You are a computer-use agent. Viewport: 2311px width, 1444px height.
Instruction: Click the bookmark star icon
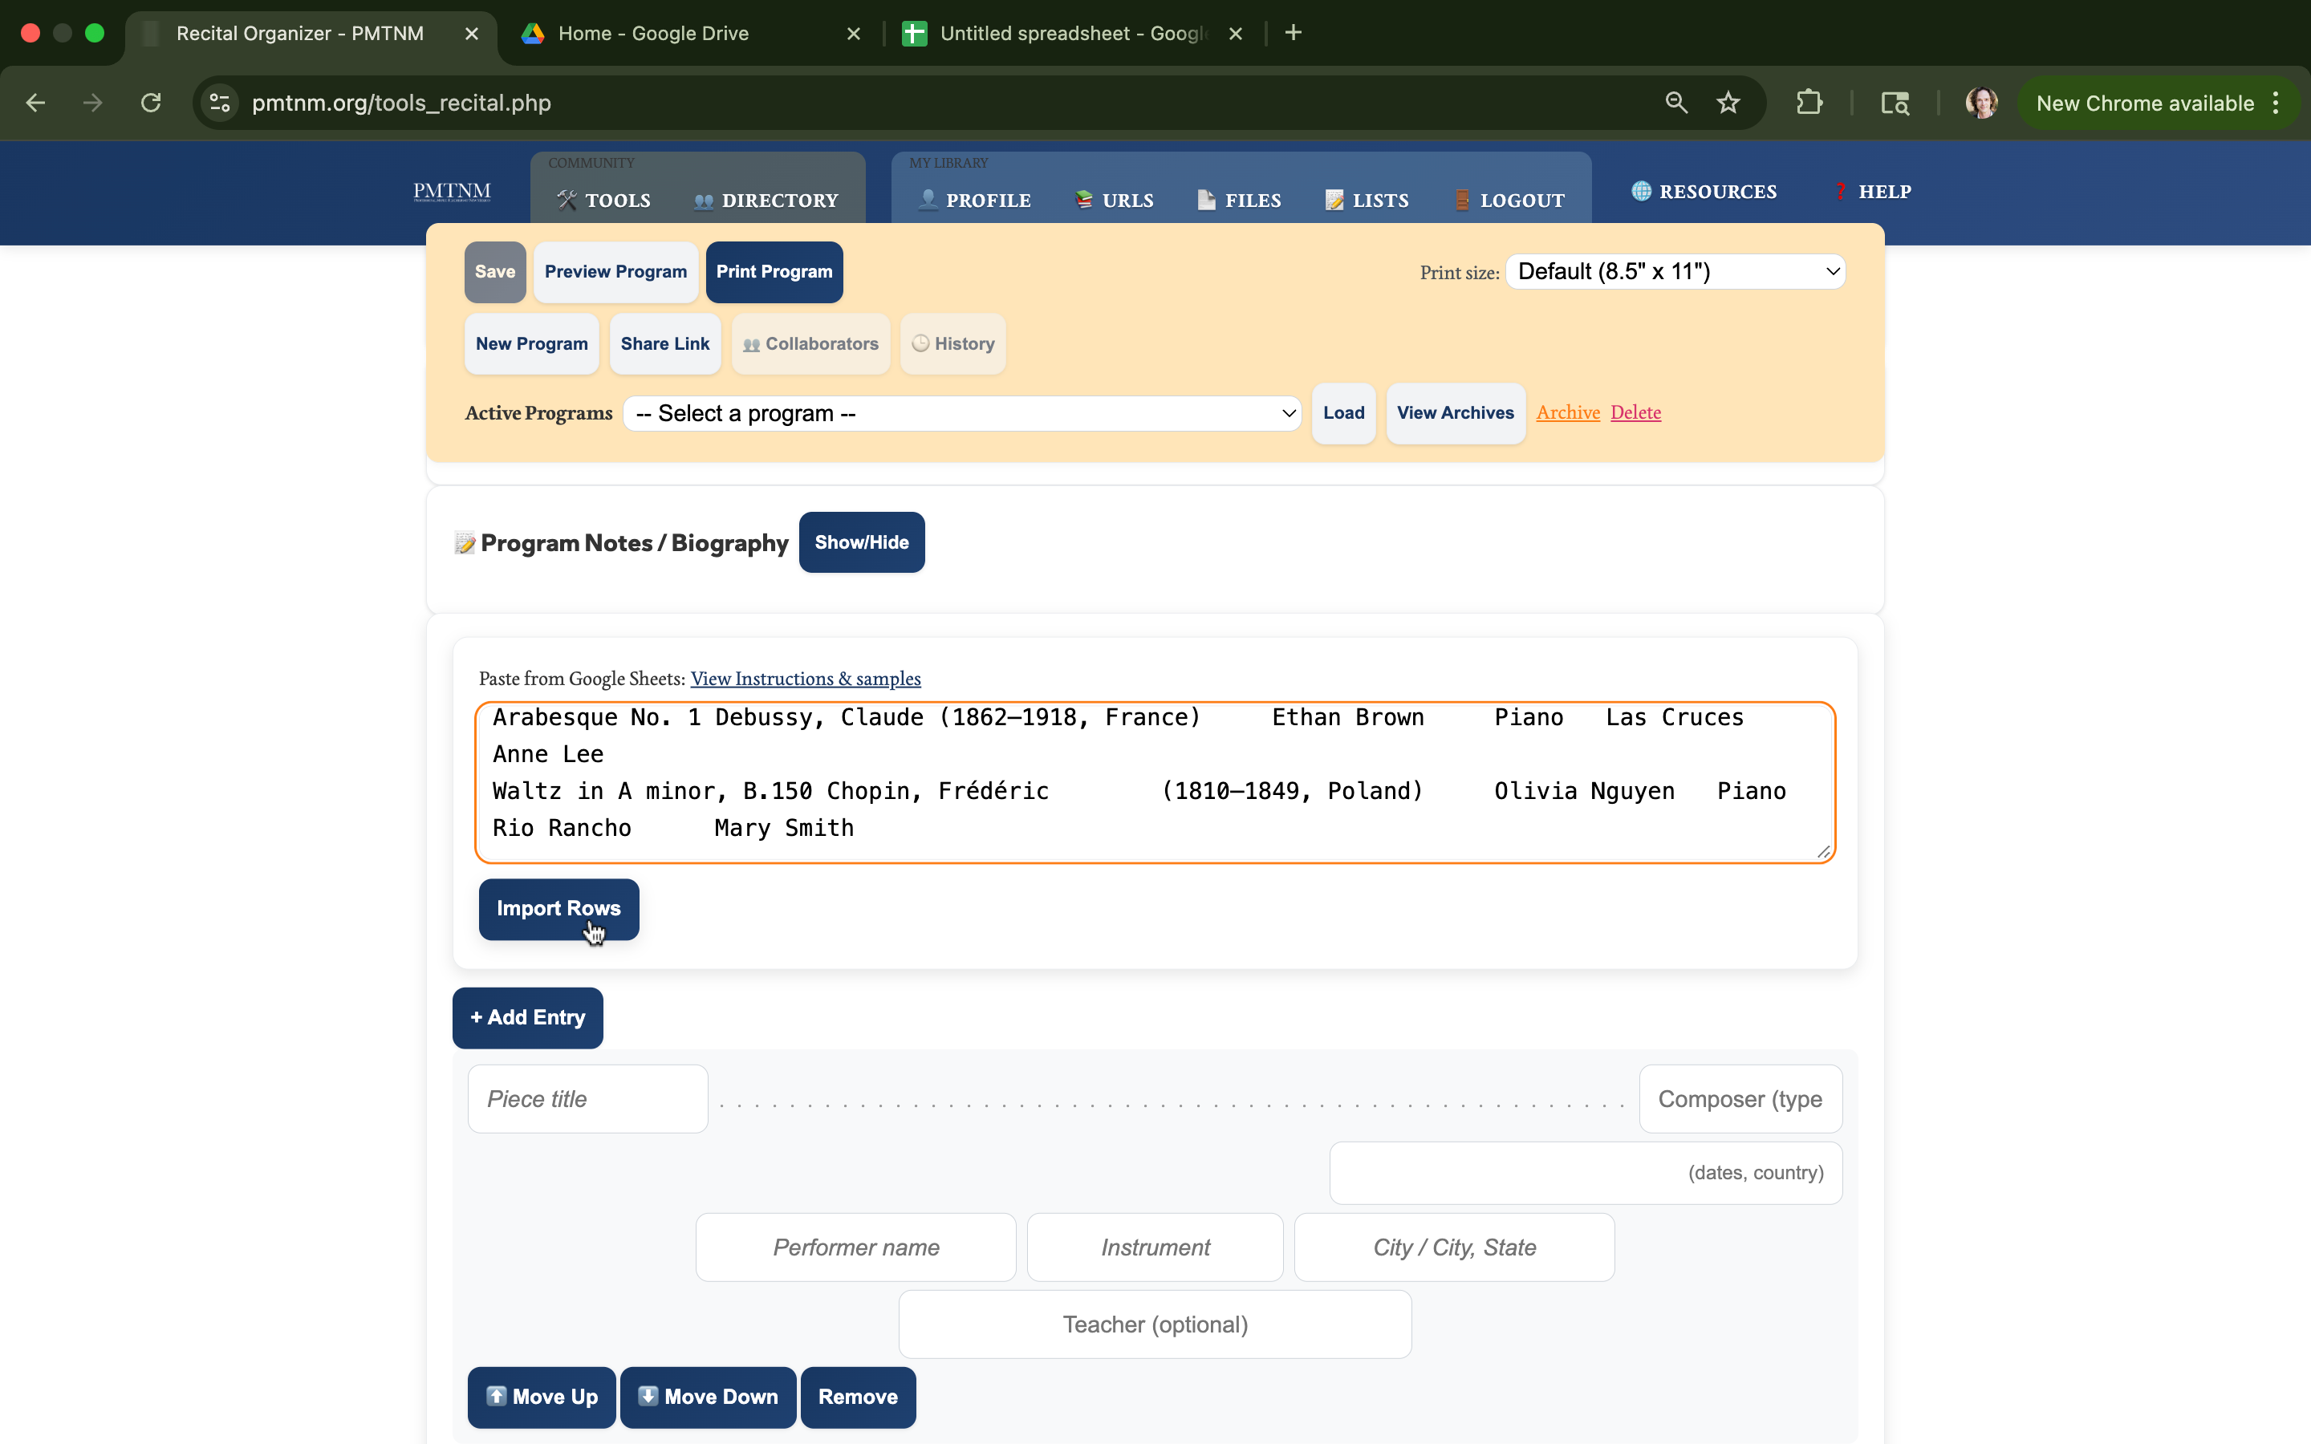click(x=1728, y=103)
